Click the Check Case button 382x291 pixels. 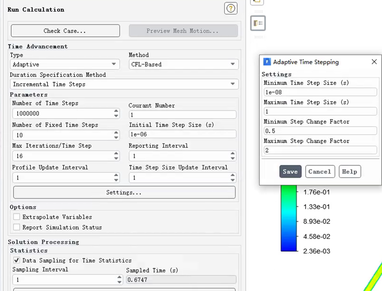[x=65, y=31]
